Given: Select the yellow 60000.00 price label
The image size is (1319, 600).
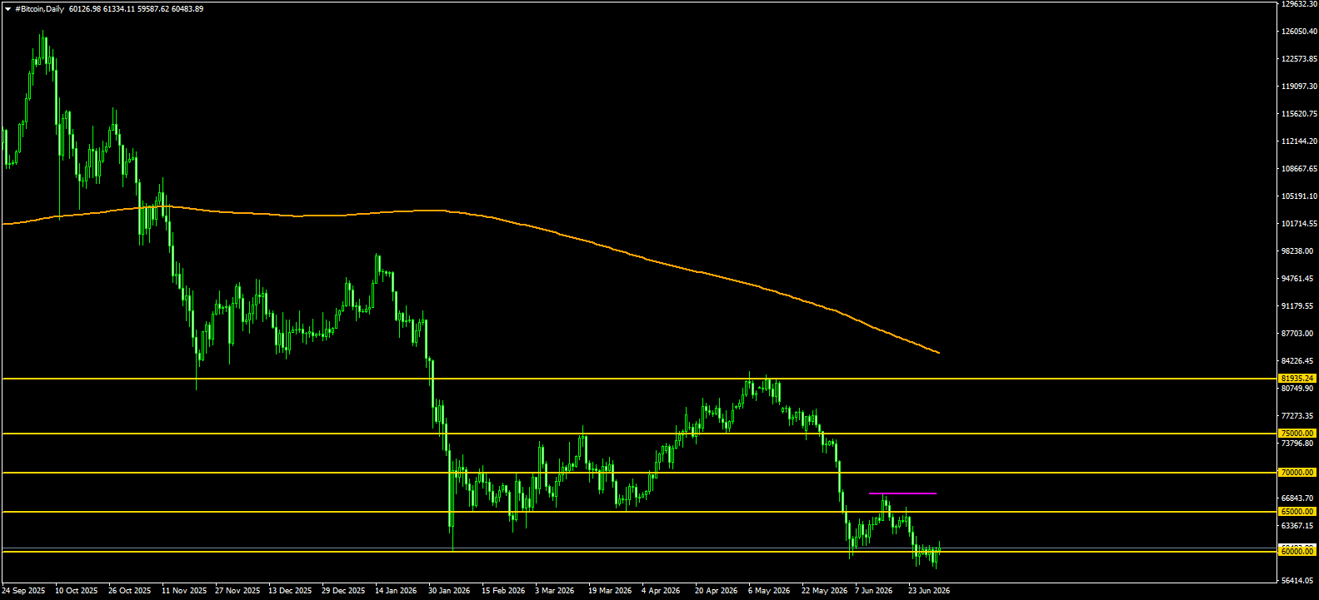Looking at the screenshot, I should coord(1298,551).
